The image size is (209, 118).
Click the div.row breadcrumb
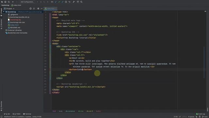81,111
